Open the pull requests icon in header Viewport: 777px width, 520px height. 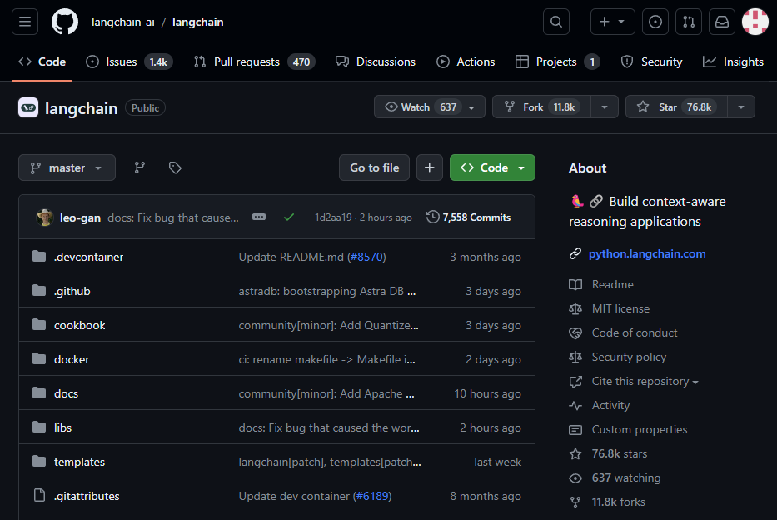[688, 22]
